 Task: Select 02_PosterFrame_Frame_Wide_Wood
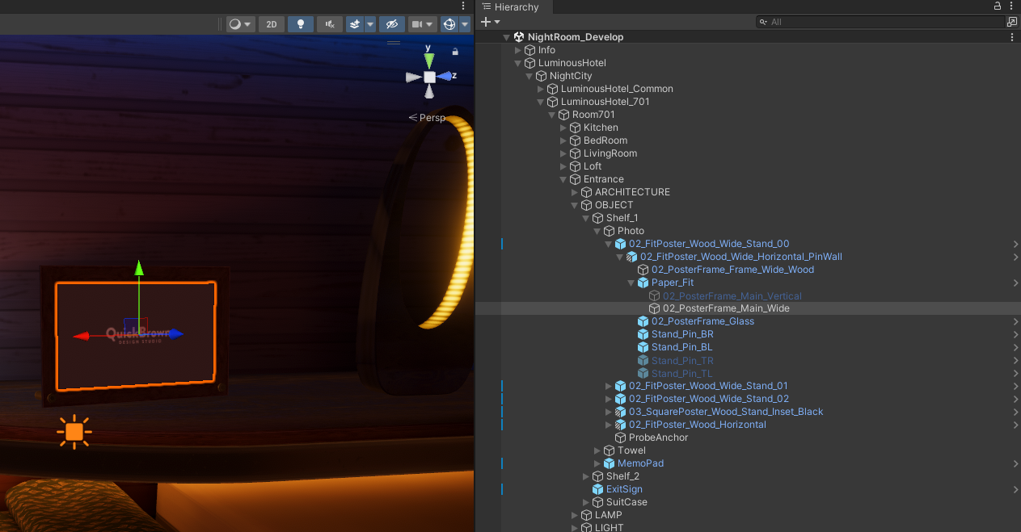[732, 270]
